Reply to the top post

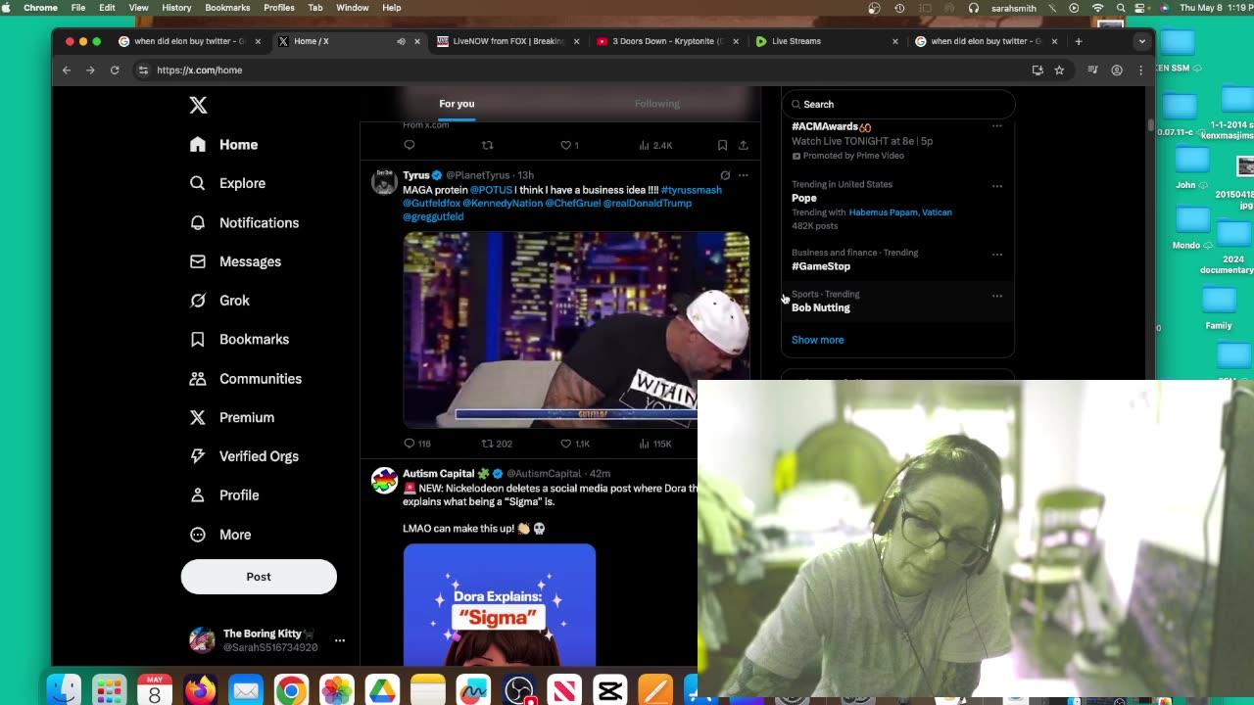(x=410, y=145)
